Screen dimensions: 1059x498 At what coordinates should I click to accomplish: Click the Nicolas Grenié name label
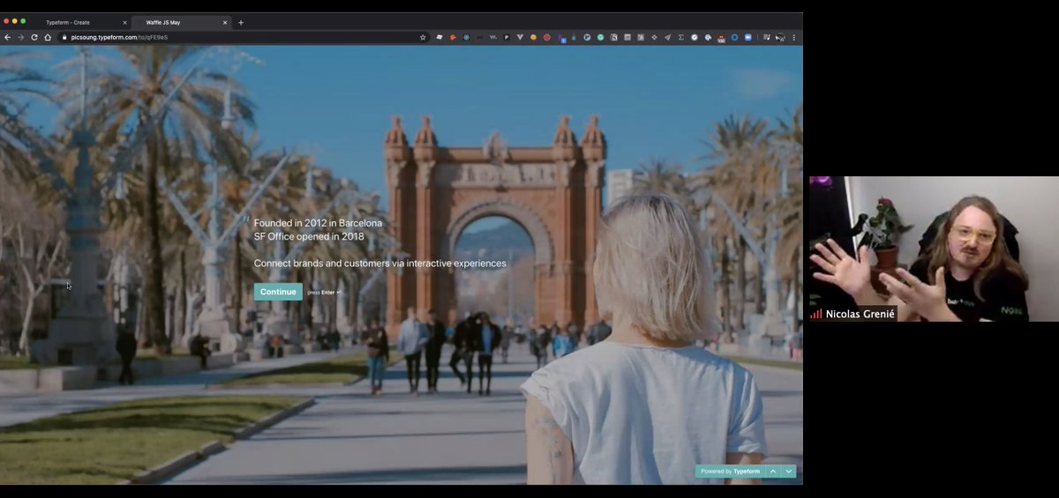tap(860, 314)
